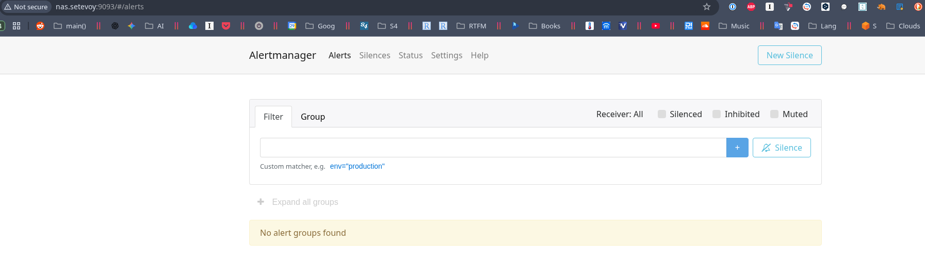Open the SoundCloud bookmark icon
Viewport: 925px width, 258px height.
(705, 26)
